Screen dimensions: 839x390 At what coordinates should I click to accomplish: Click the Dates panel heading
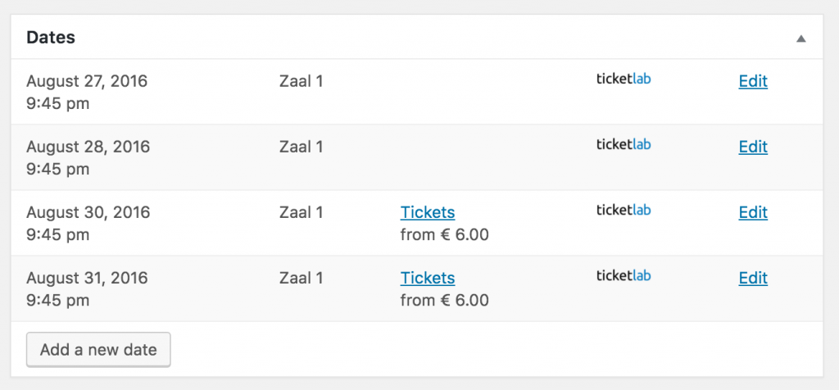click(x=51, y=38)
